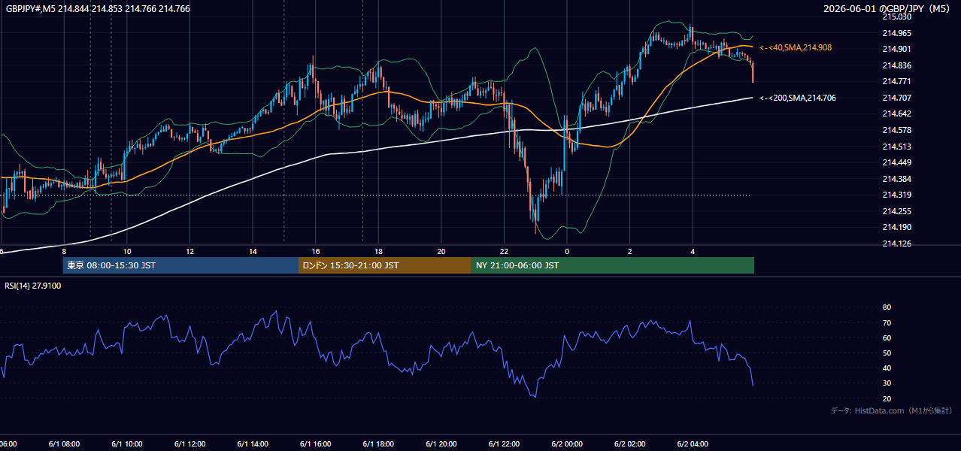
Task: Click the 40 level on RSI scale
Action: 887,368
